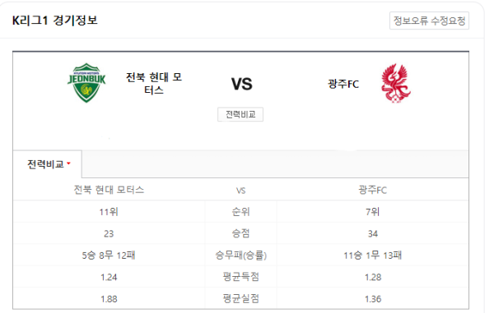This screenshot has width=494, height=313.
Task: Select the 전북 현대 모터스 team name in header
Action: pyautogui.click(x=154, y=83)
